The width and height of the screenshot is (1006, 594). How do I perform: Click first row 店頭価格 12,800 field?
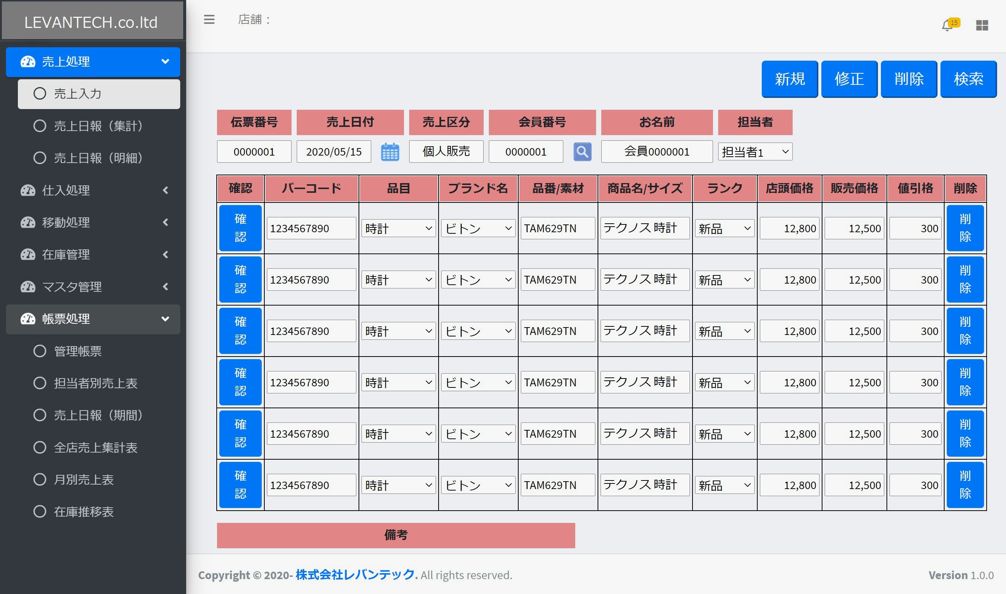click(789, 228)
